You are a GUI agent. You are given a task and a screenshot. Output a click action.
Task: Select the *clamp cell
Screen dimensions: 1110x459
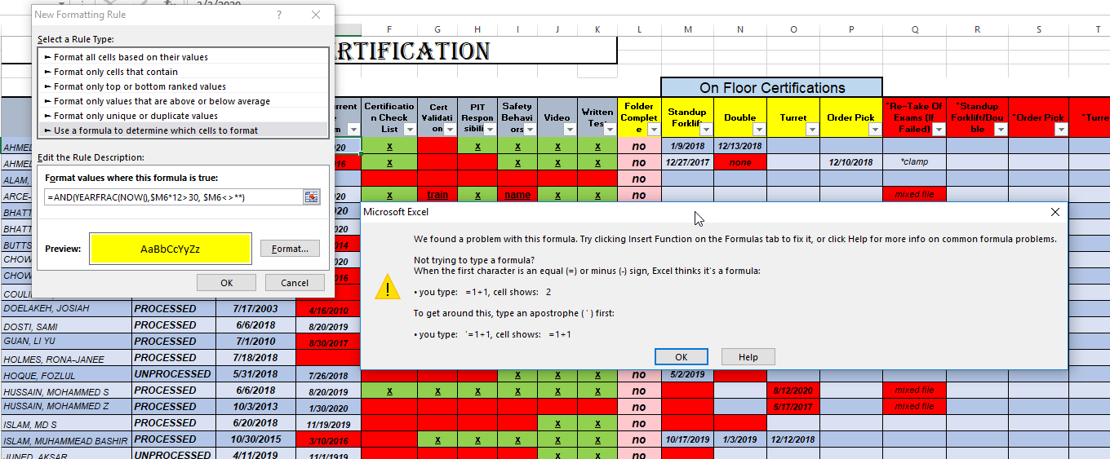[x=915, y=162]
